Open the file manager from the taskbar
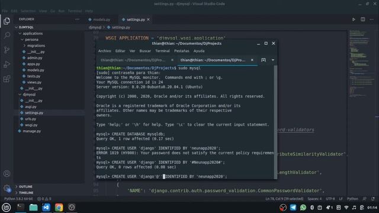 click(x=33, y=208)
